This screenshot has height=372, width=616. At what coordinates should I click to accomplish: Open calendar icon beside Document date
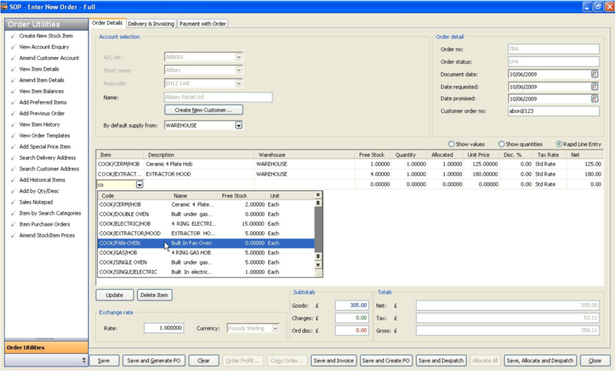point(595,74)
